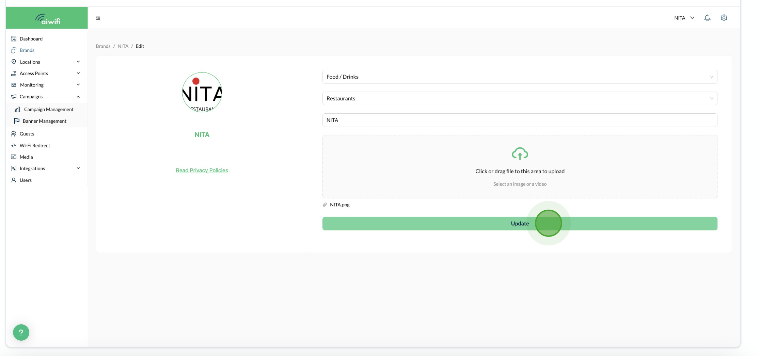Screen dimensions: 760x356
Task: Click the 'Select an image or a video' hint
Action: (520, 184)
